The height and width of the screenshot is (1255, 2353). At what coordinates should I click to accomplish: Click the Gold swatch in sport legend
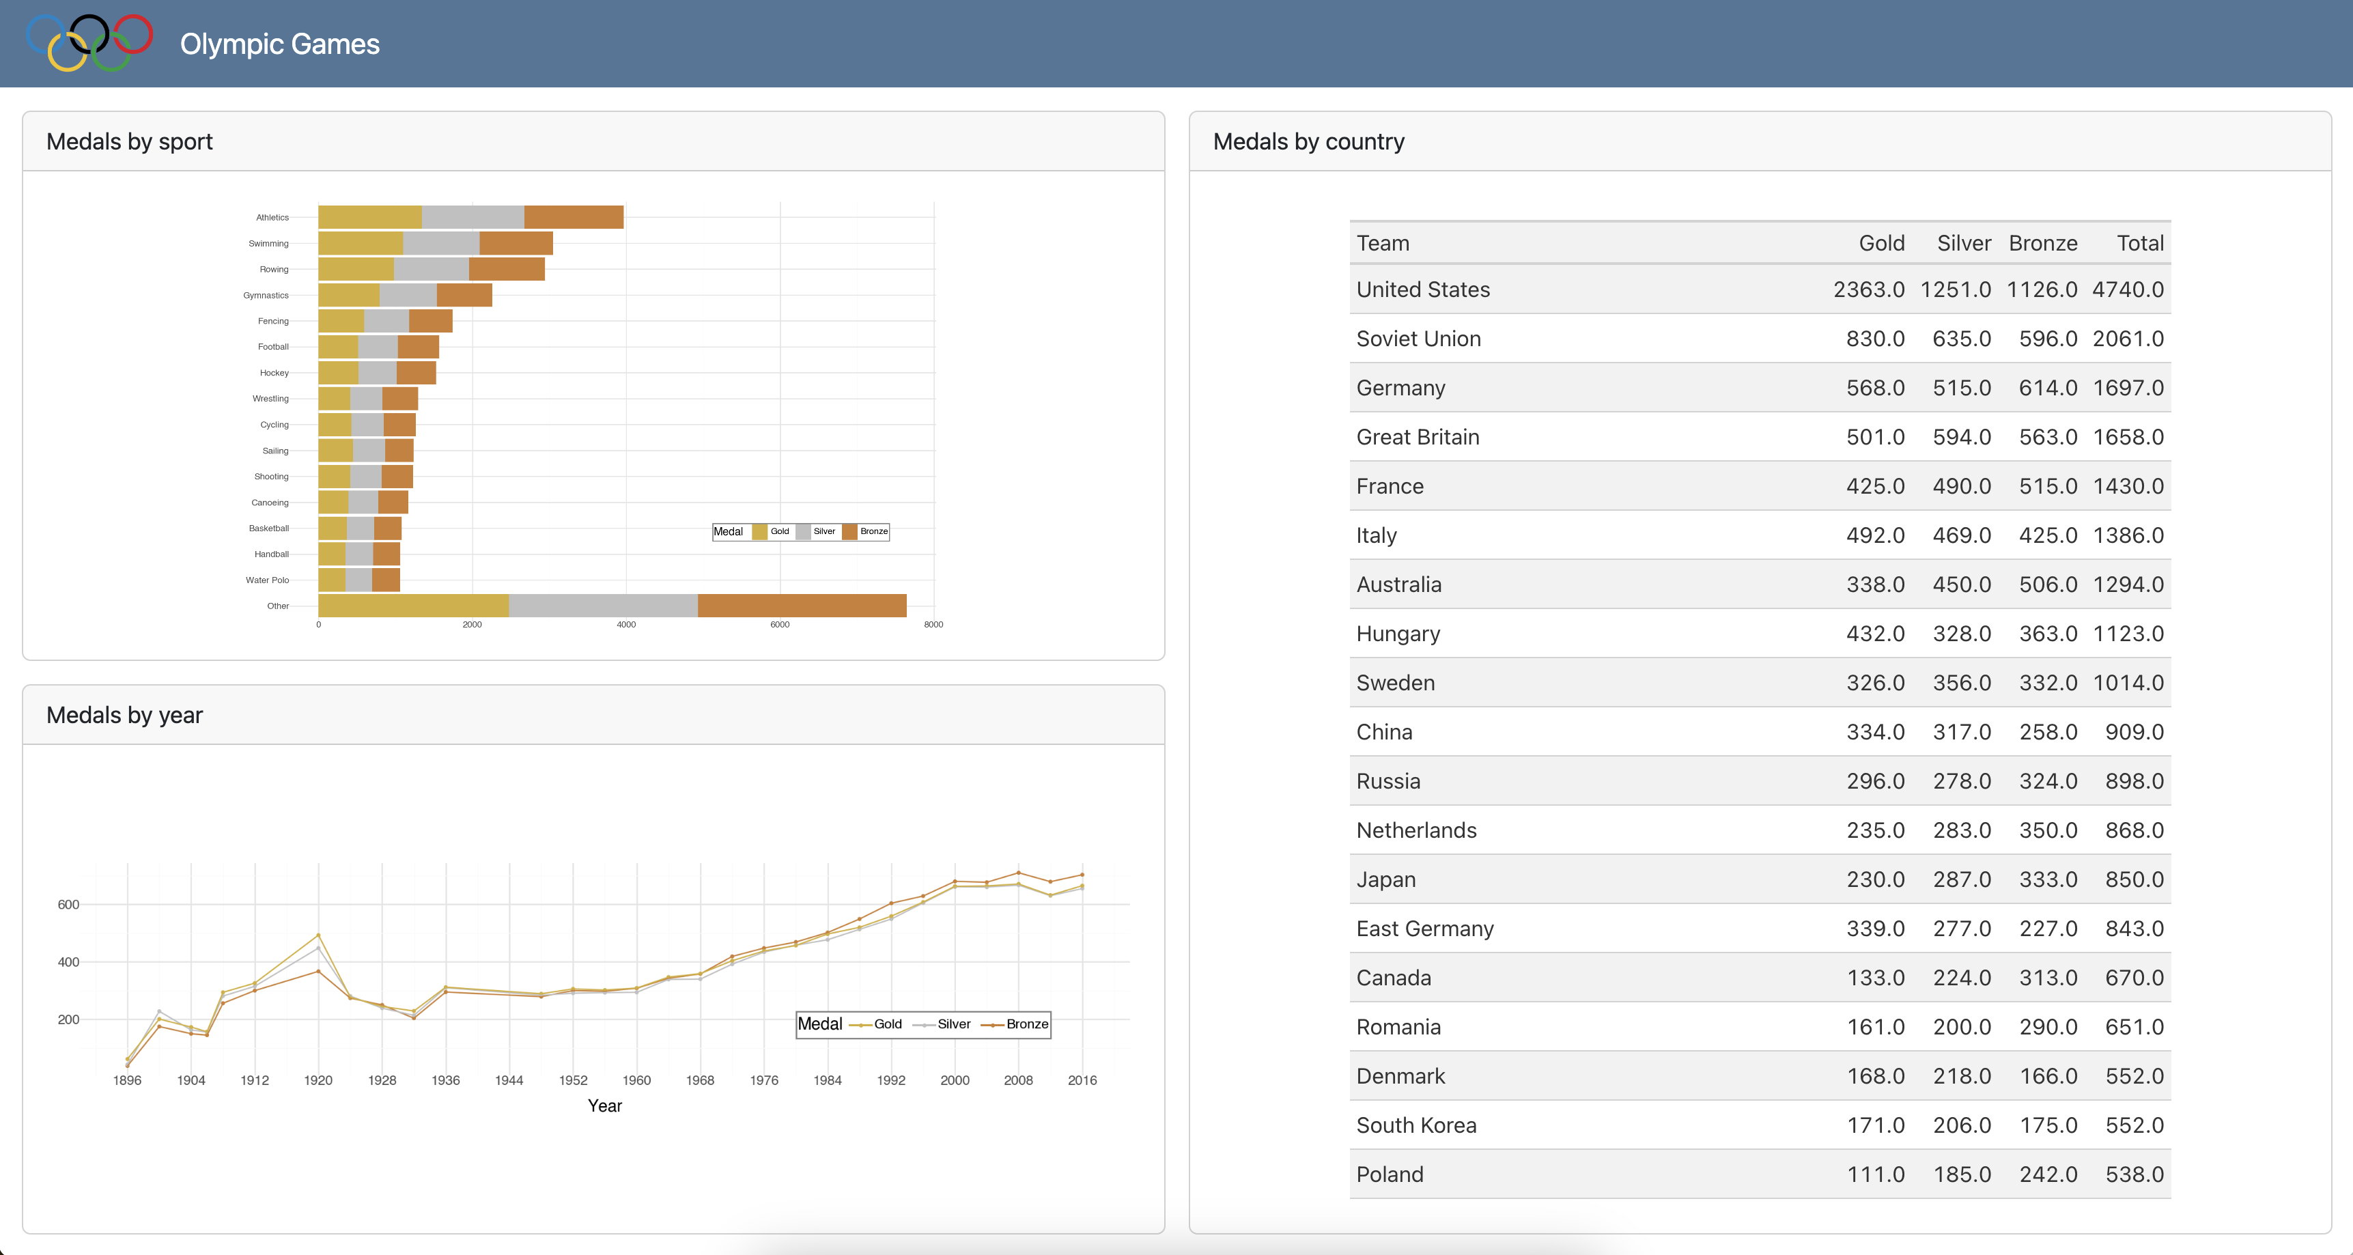[x=759, y=532]
